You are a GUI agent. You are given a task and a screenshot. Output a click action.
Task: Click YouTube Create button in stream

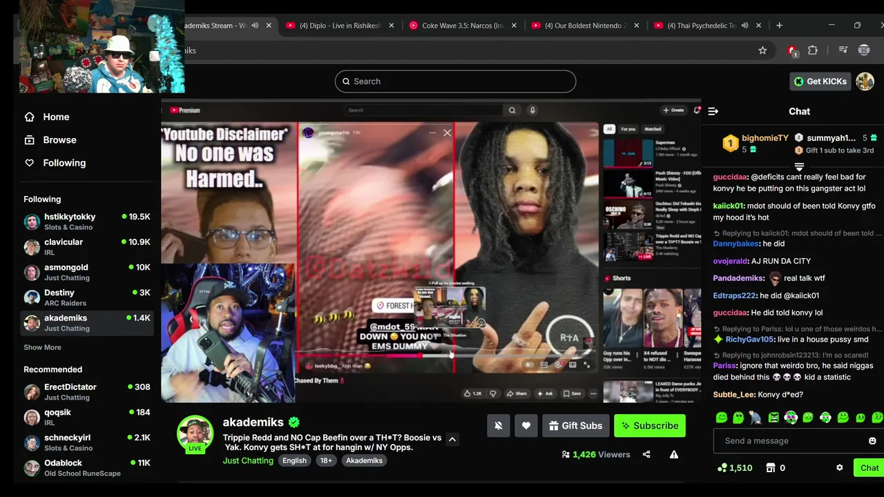coord(673,110)
